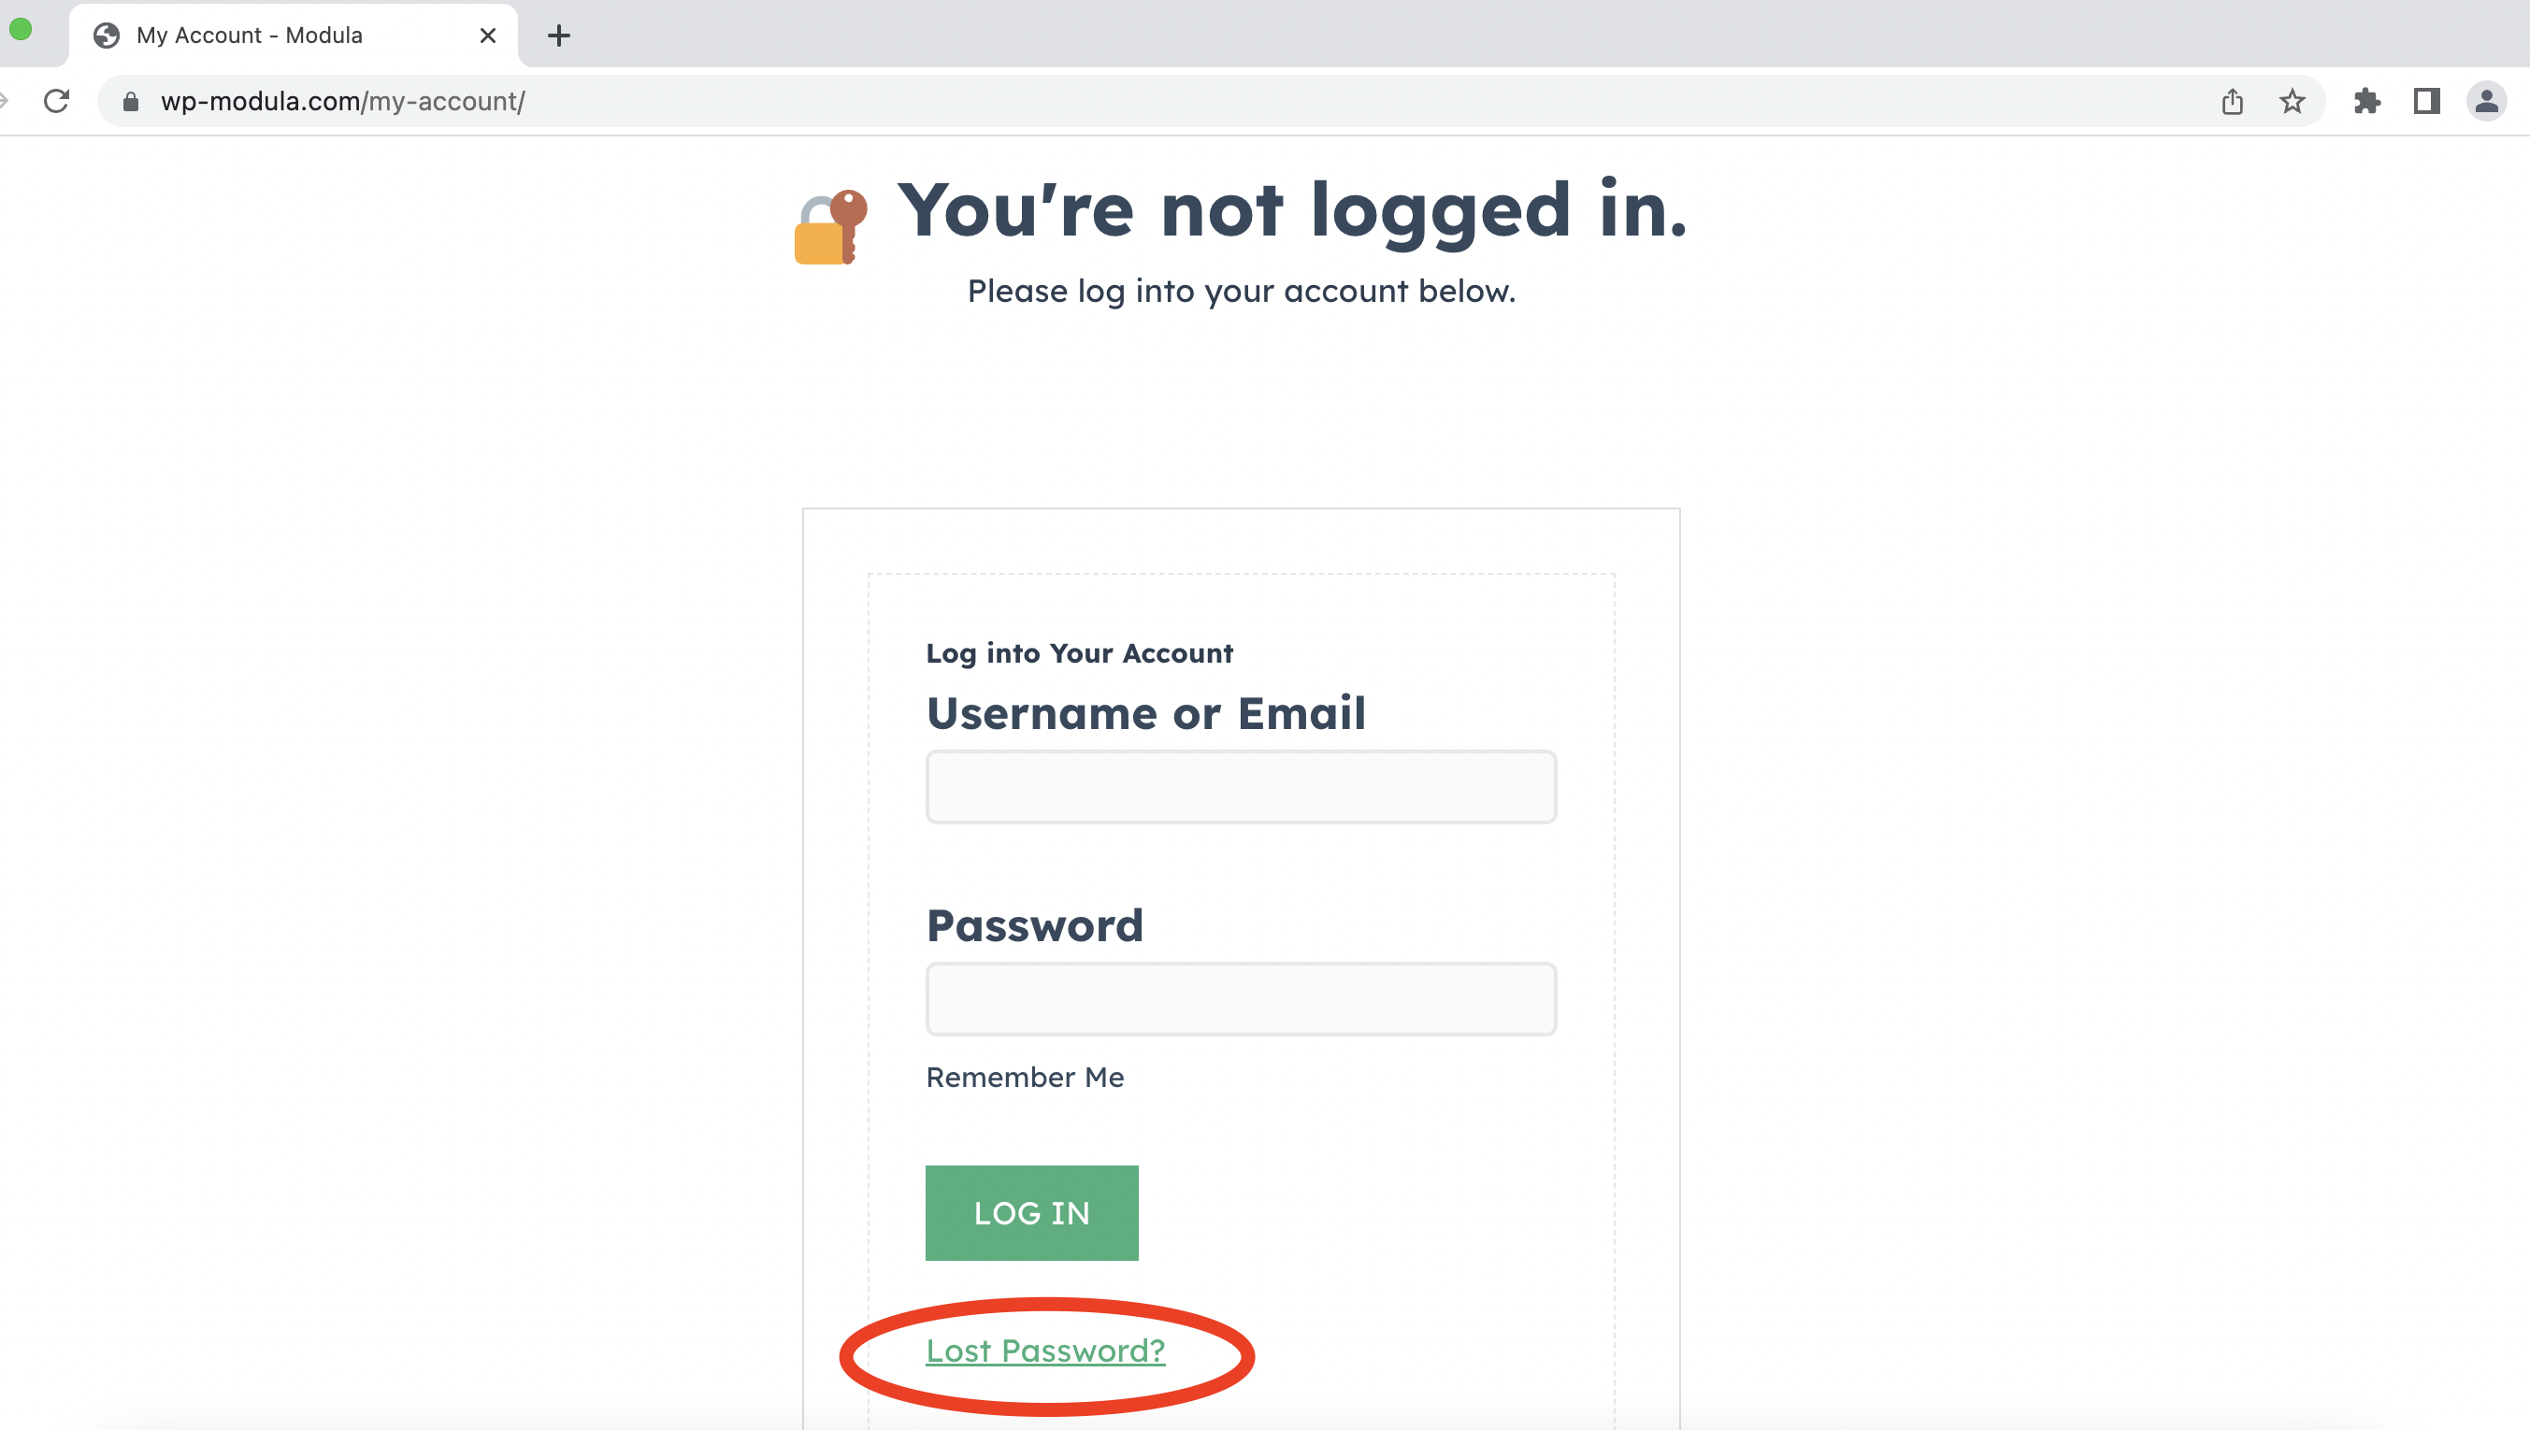The image size is (2530, 1430).
Task: Open the Extensions puzzle menu
Action: 2367,101
